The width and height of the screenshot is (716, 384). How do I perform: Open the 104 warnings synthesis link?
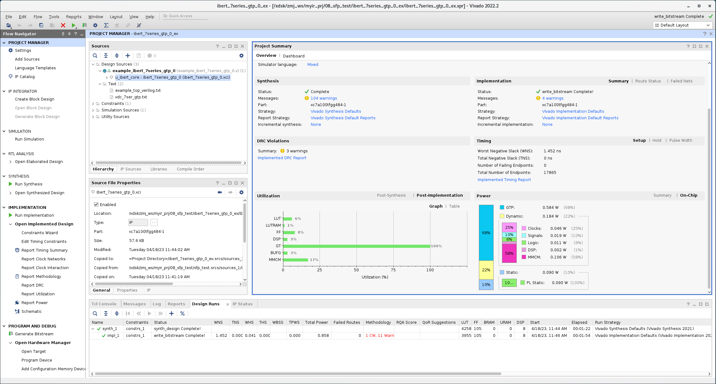(324, 98)
